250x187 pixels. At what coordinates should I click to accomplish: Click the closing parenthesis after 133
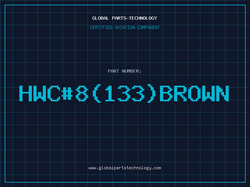pos(152,93)
